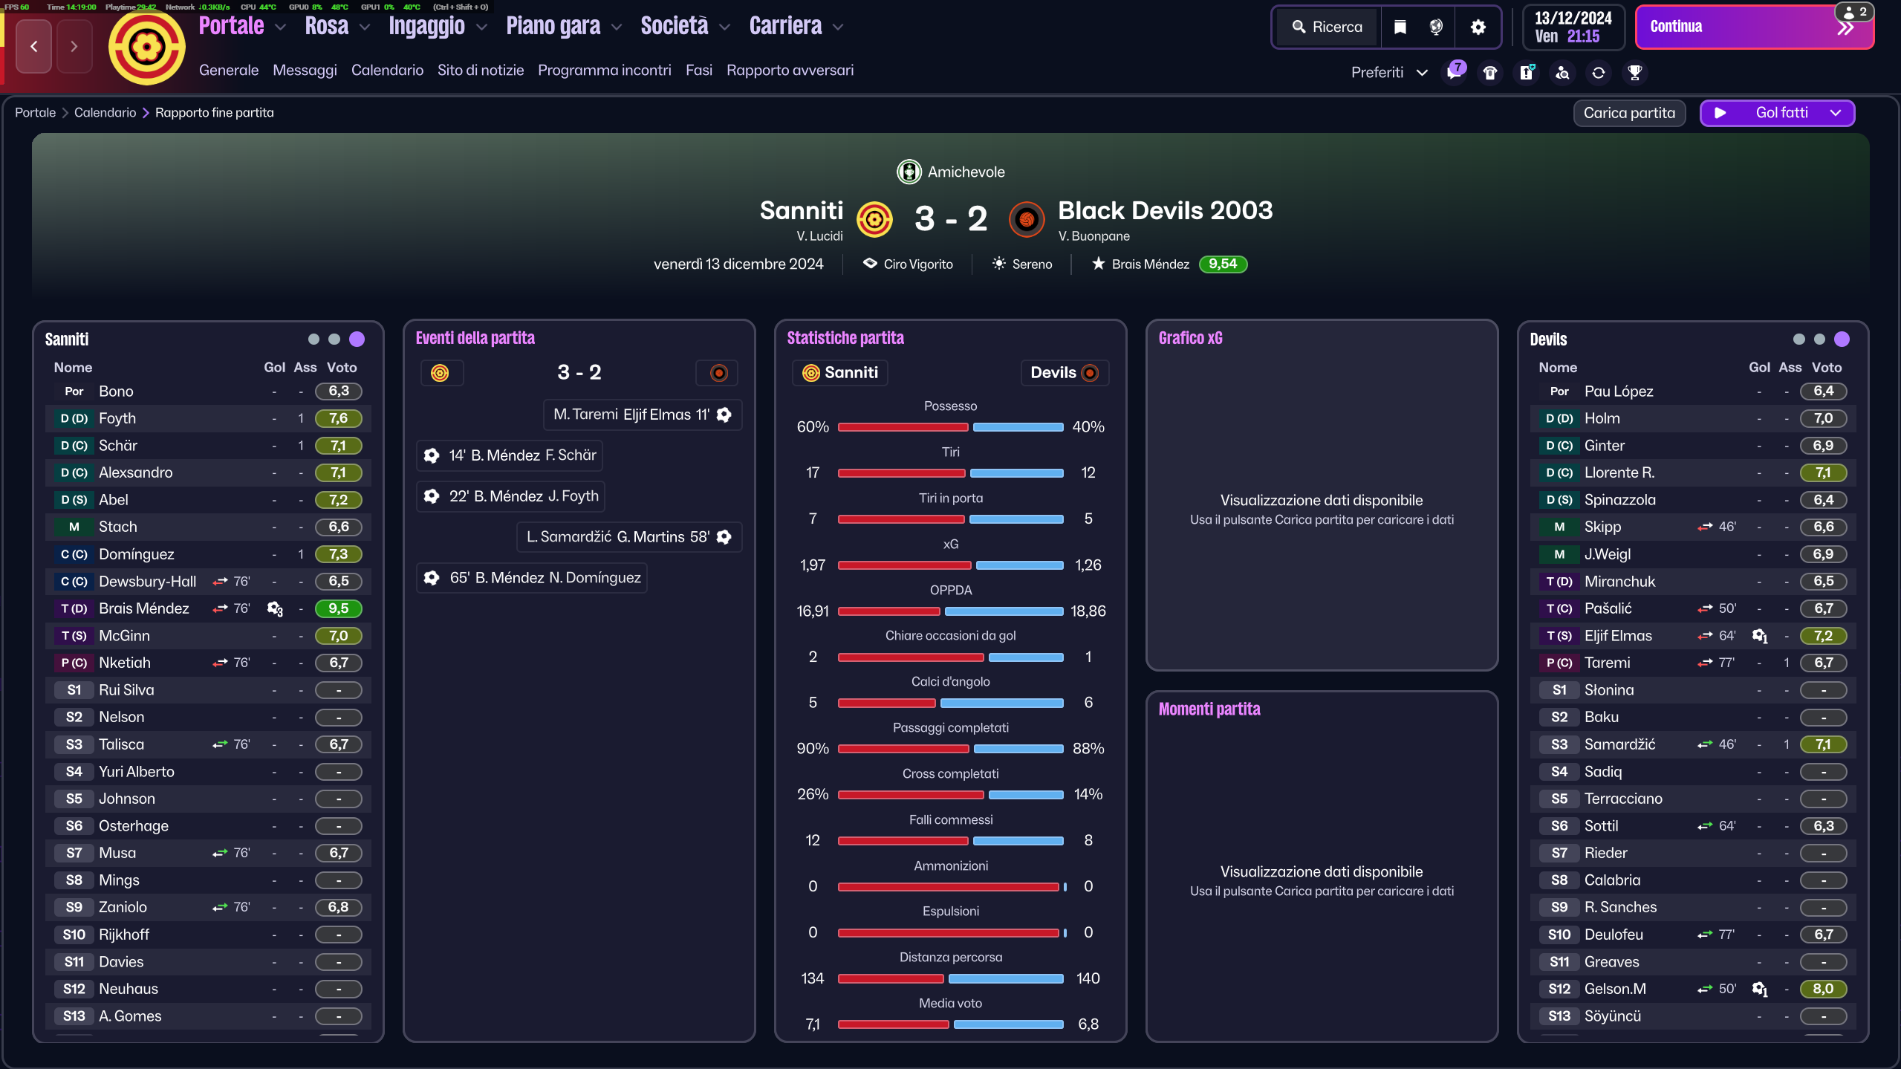The height and width of the screenshot is (1069, 1901).
Task: Open the globe world icon
Action: click(x=1436, y=27)
